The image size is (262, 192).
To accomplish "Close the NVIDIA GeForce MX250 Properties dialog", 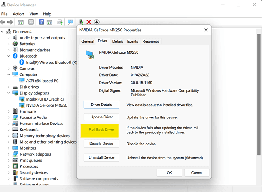I will point(206,30).
